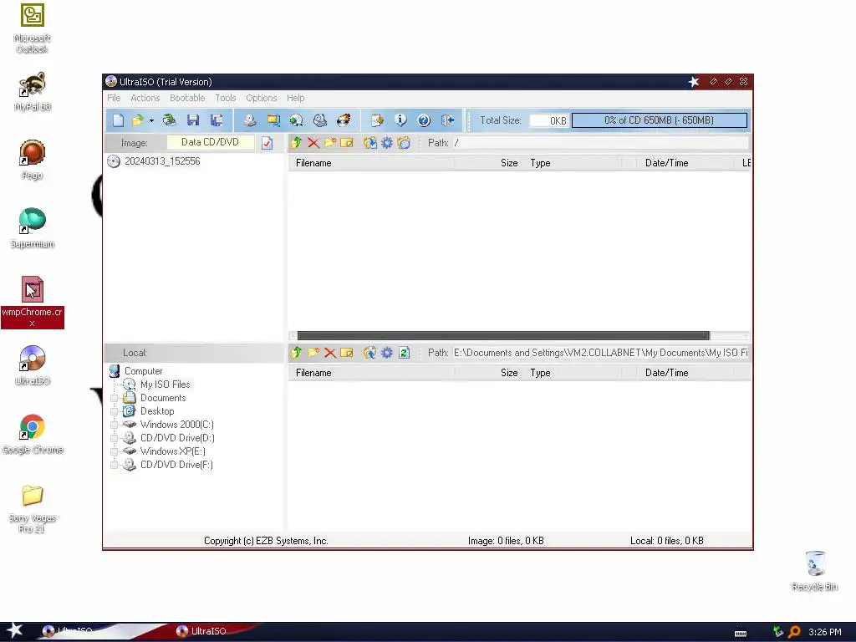Sort Local pane by the Size column header

[x=487, y=373]
